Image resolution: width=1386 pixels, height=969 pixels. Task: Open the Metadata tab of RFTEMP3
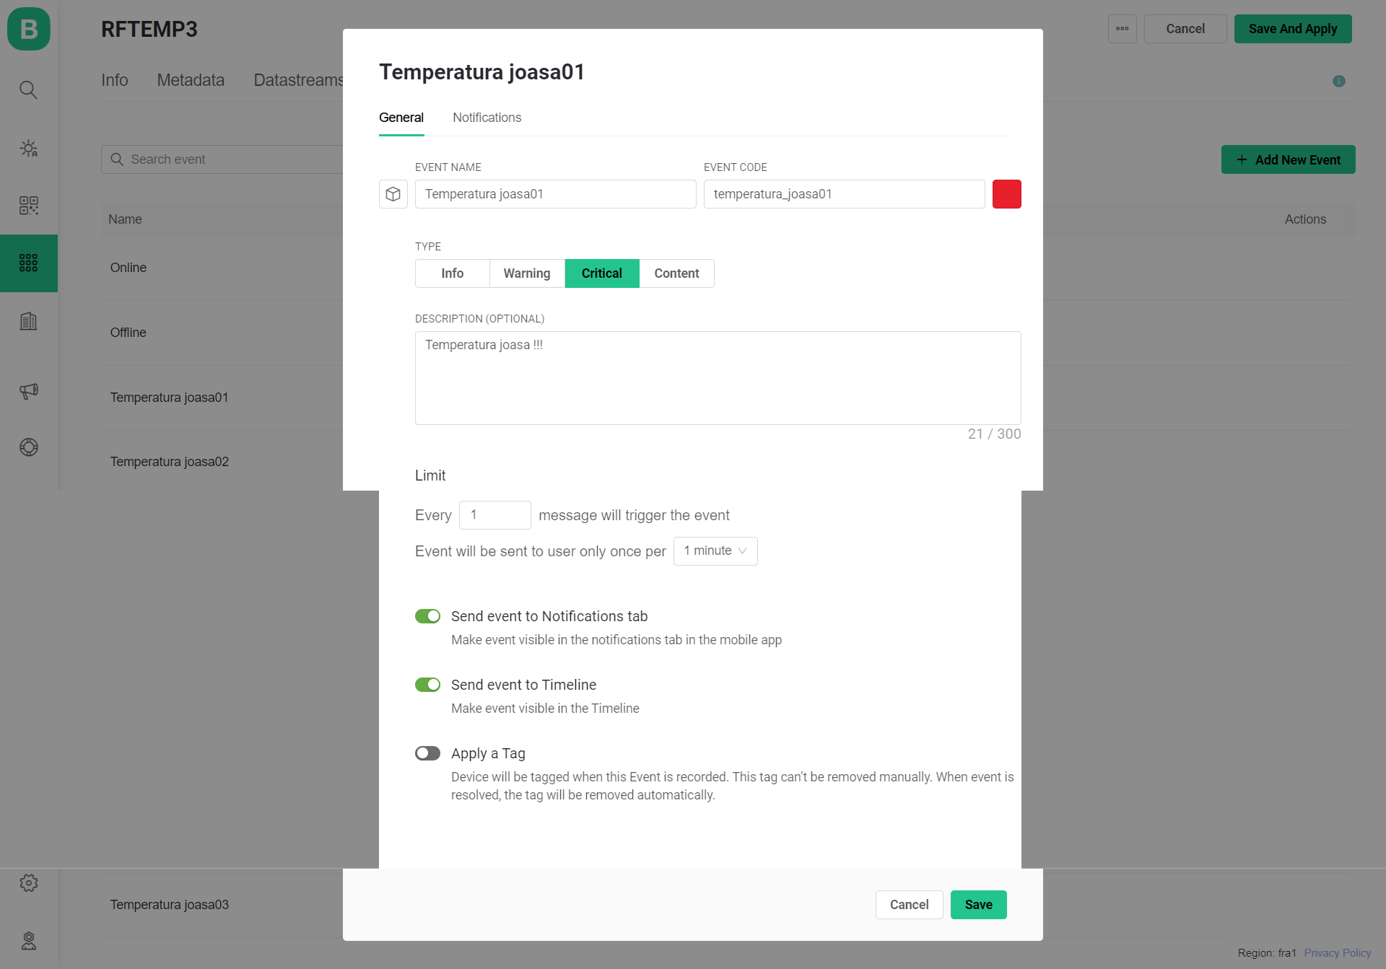point(191,80)
